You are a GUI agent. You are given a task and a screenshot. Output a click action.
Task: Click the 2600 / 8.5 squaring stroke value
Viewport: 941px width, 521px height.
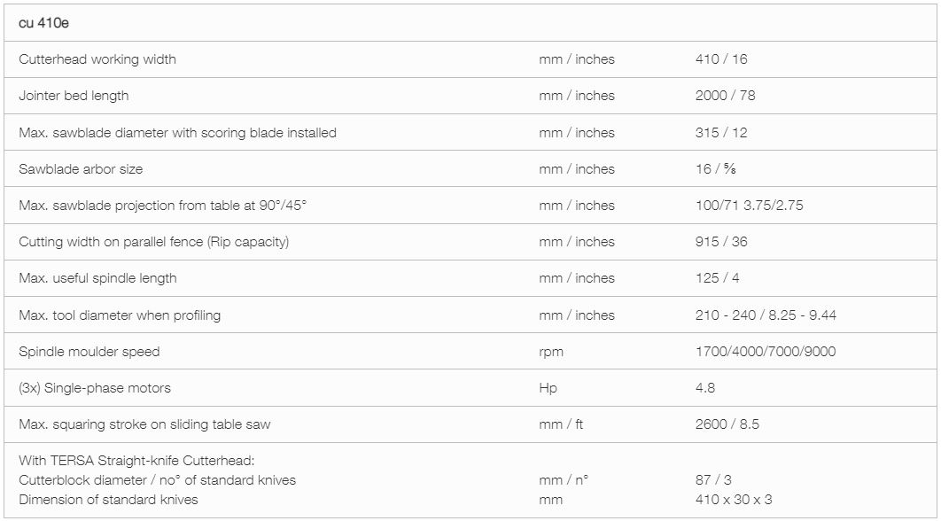(x=727, y=424)
